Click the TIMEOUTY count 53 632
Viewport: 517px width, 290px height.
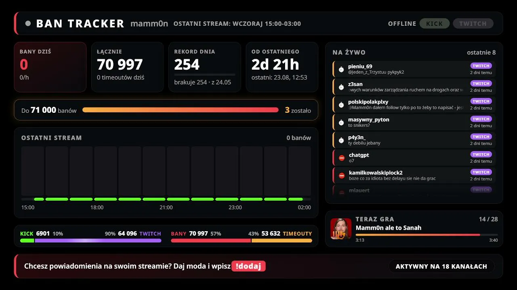271,234
